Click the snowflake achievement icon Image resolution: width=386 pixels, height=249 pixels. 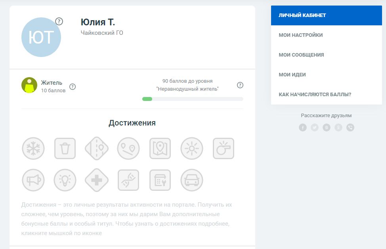[x=33, y=148]
